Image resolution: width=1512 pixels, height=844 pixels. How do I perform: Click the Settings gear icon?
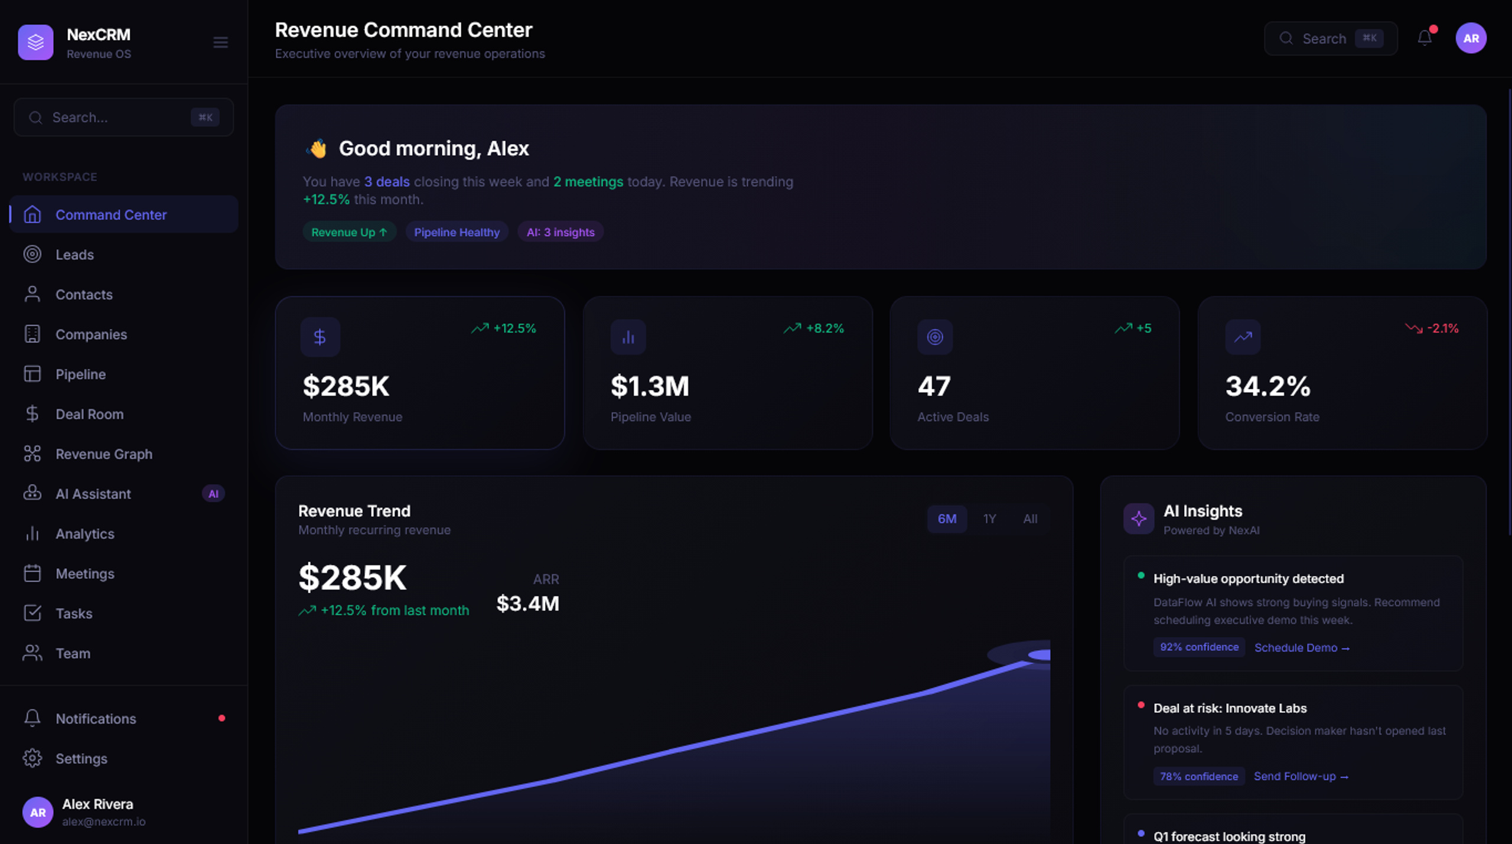pos(32,758)
